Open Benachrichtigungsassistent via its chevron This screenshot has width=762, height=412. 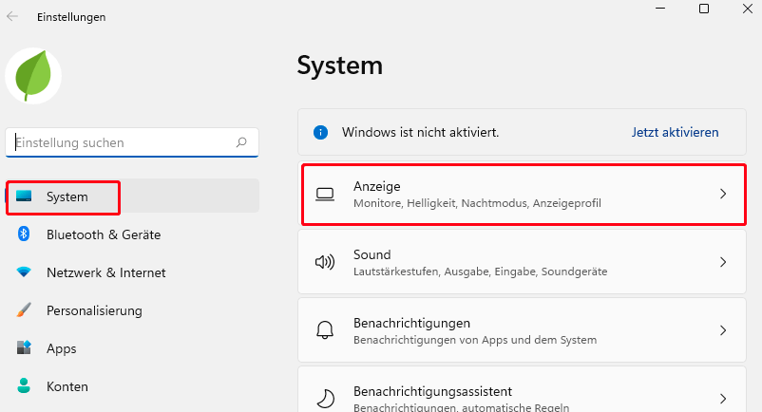click(x=723, y=398)
